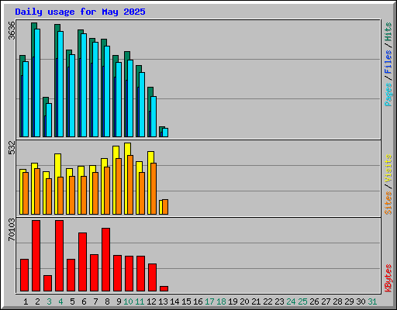
Task: Select day 12 on the x-axis
Action: pos(151,301)
